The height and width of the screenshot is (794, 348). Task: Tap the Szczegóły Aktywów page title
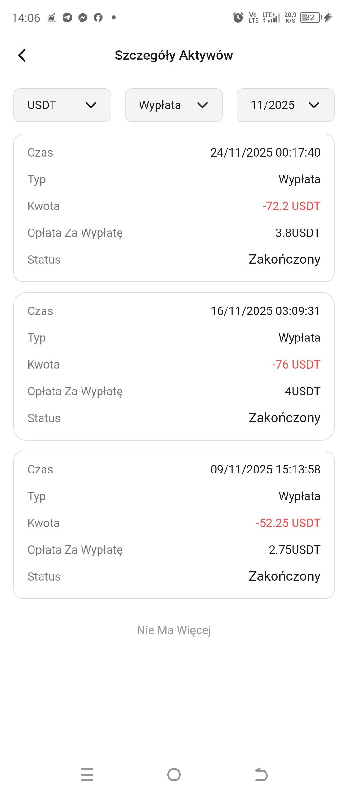coord(174,55)
